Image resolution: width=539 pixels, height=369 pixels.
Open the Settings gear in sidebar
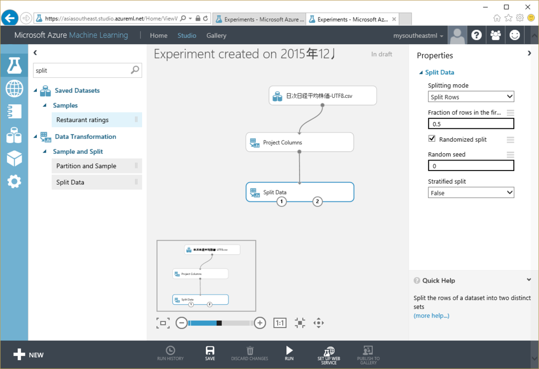click(14, 182)
